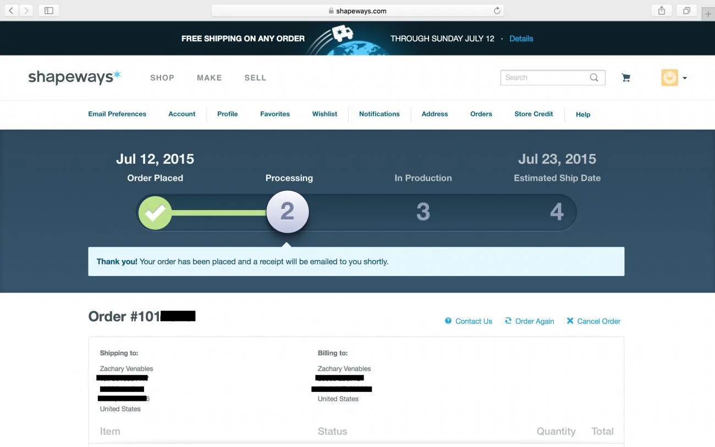Show all tabs with the tabs icon
Image resolution: width=715 pixels, height=447 pixels.
coord(687,10)
